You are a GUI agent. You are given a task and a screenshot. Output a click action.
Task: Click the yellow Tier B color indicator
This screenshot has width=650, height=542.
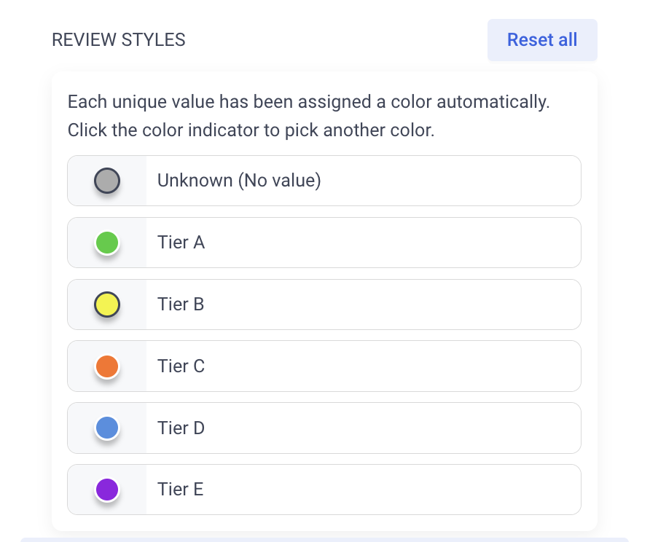[x=107, y=305]
